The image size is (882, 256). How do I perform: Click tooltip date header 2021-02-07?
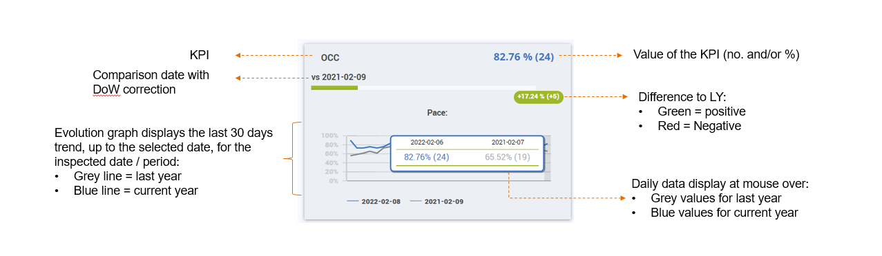(x=508, y=142)
